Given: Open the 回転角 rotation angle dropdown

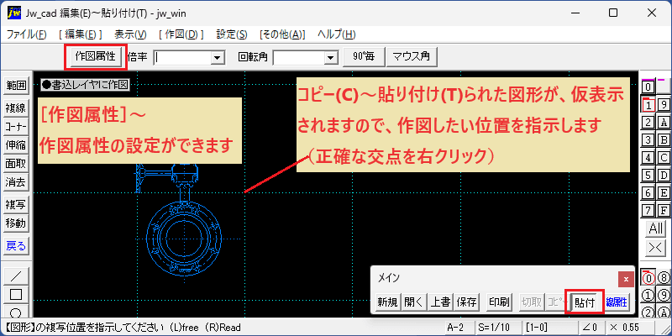Looking at the screenshot, I should (330, 57).
